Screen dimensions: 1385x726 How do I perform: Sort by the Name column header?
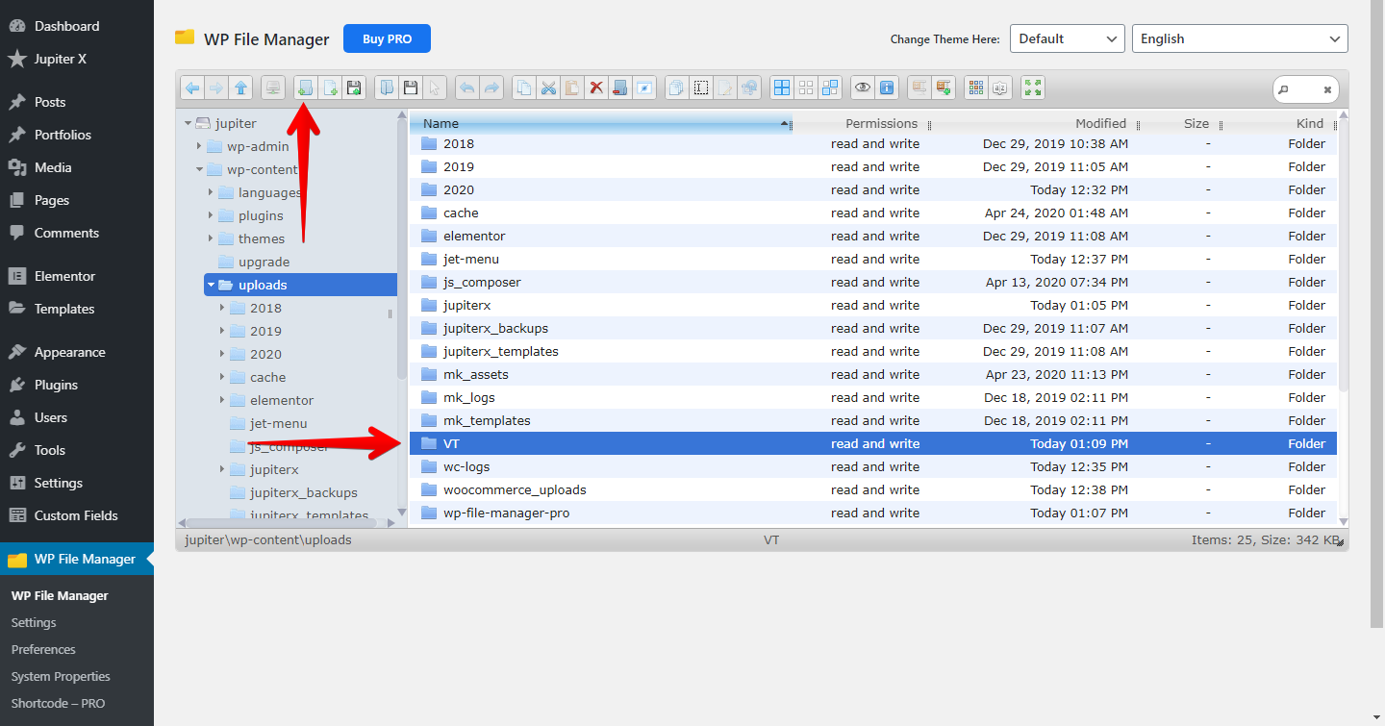(600, 123)
